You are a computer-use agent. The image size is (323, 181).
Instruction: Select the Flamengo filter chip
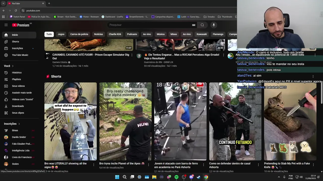click(x=218, y=34)
